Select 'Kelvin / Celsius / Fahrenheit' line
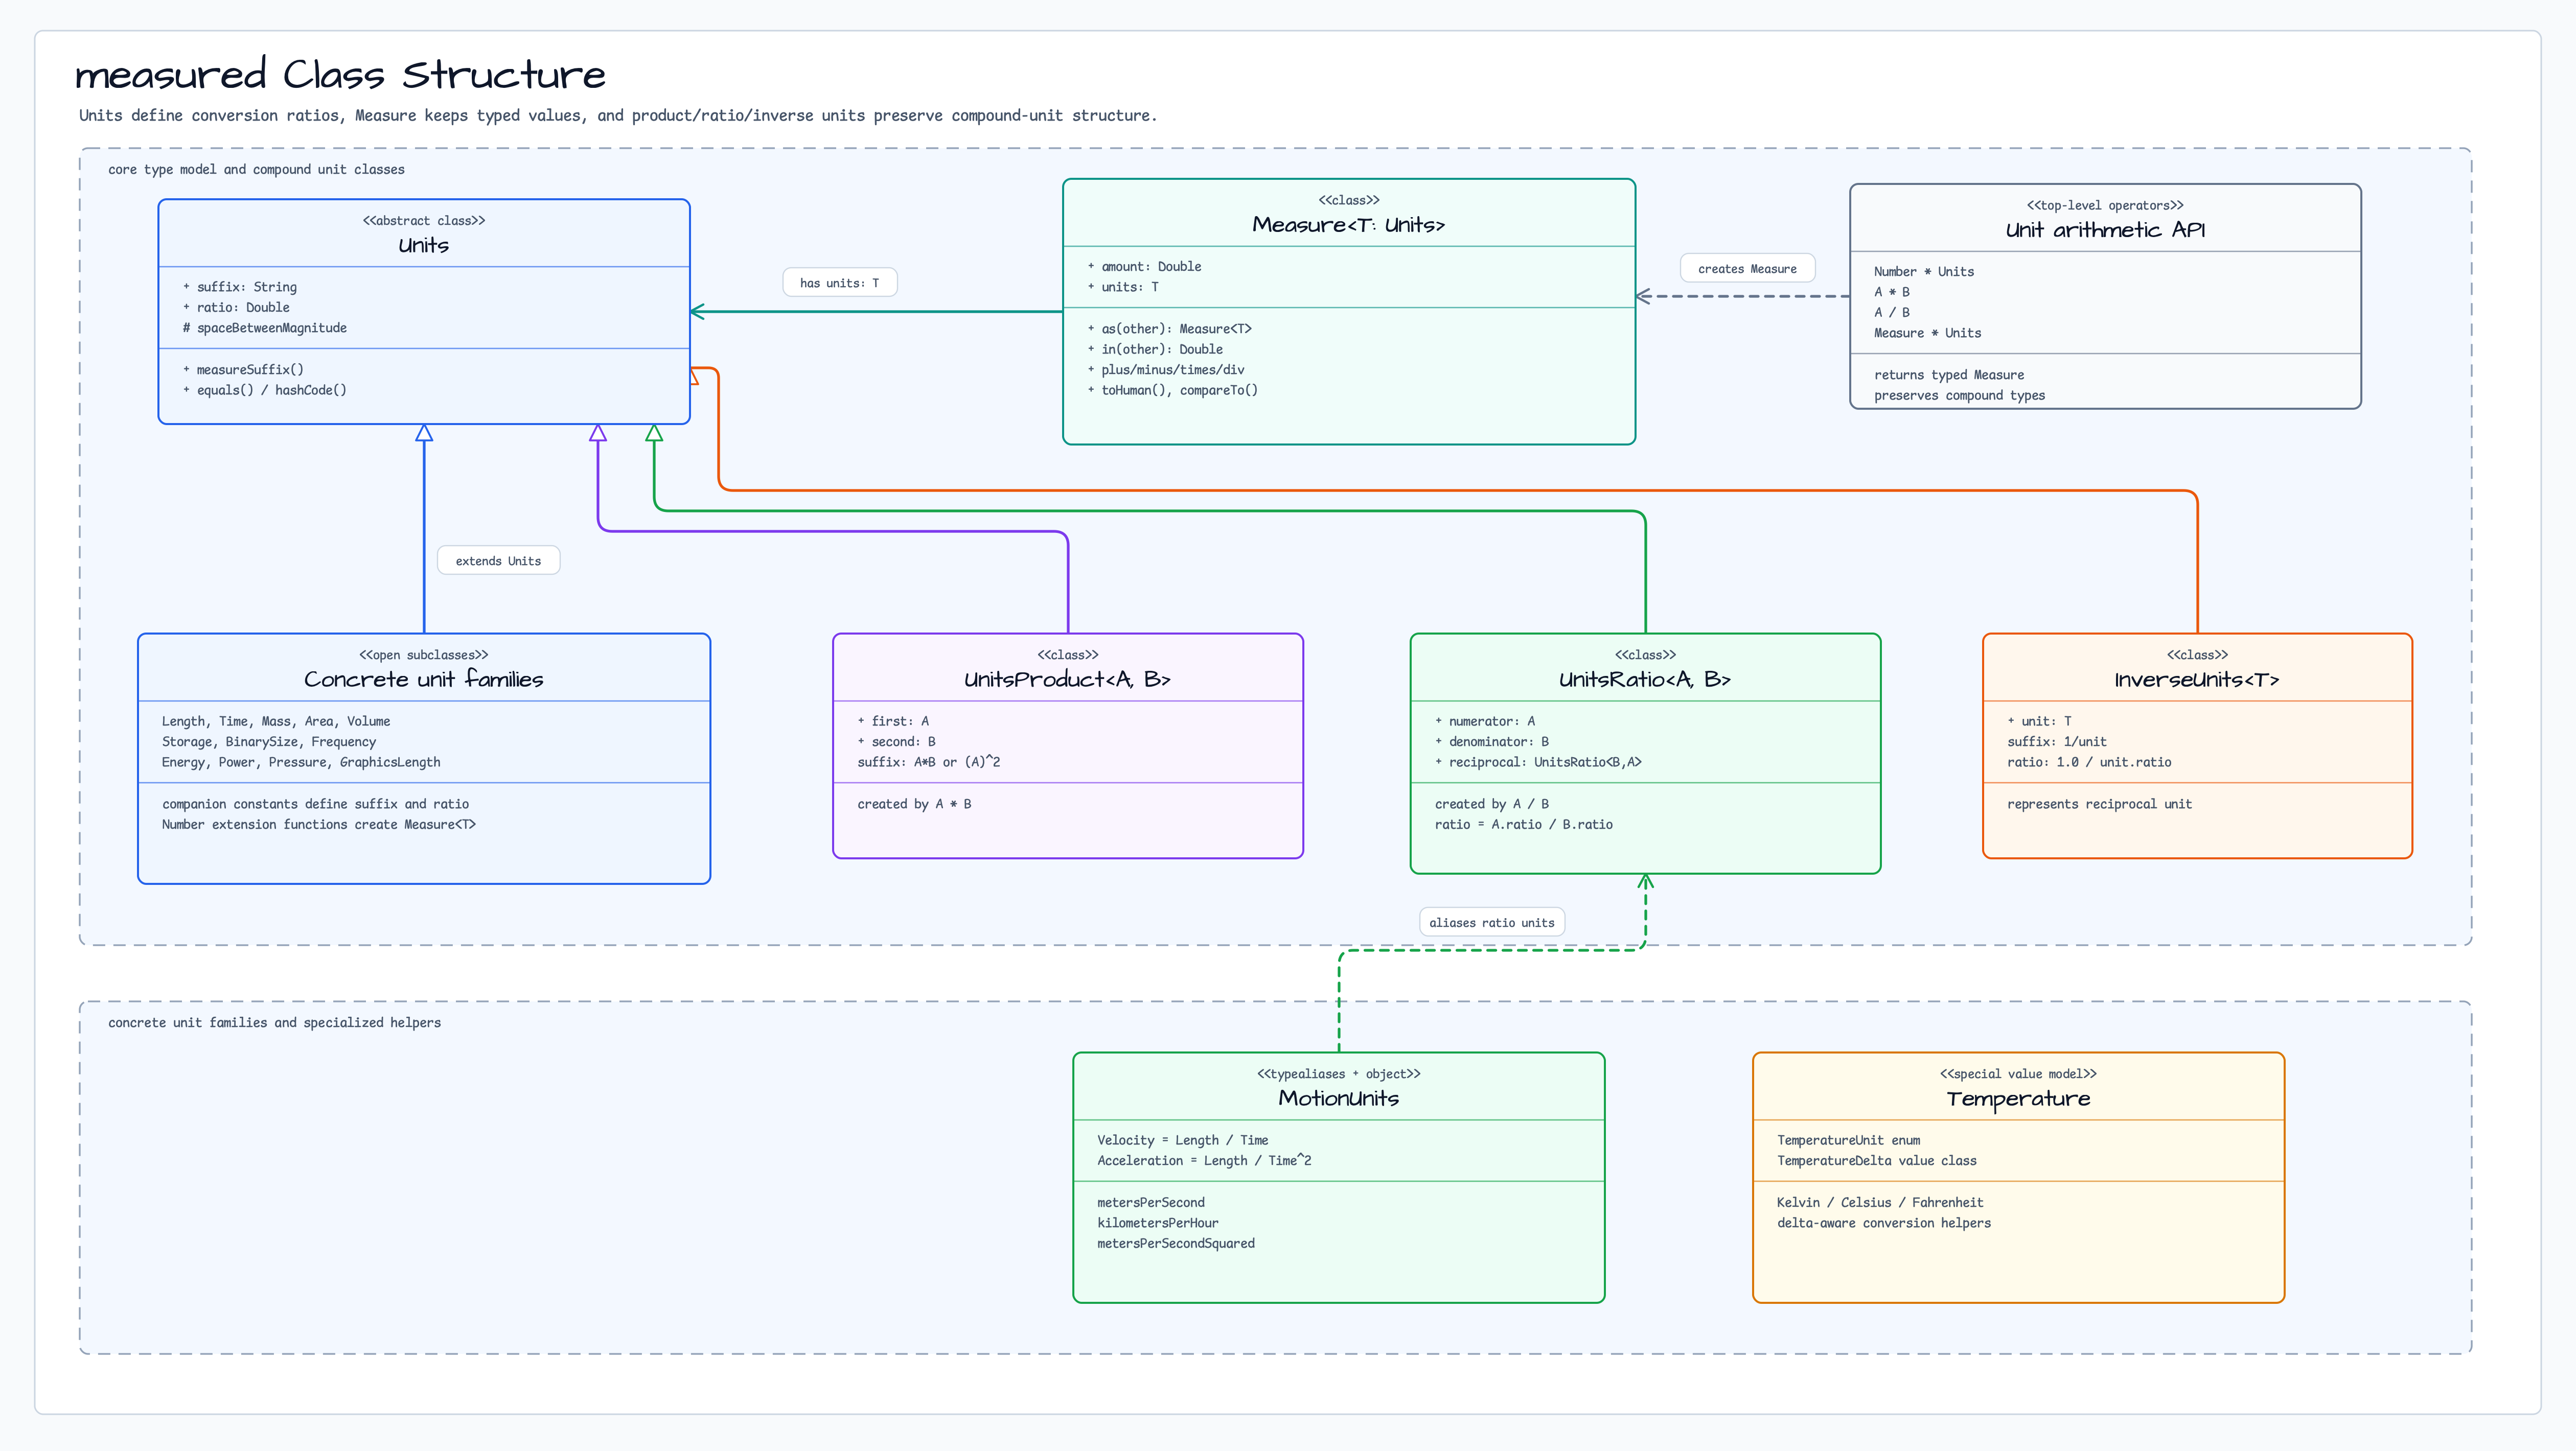This screenshot has height=1451, width=2576. [1880, 1202]
